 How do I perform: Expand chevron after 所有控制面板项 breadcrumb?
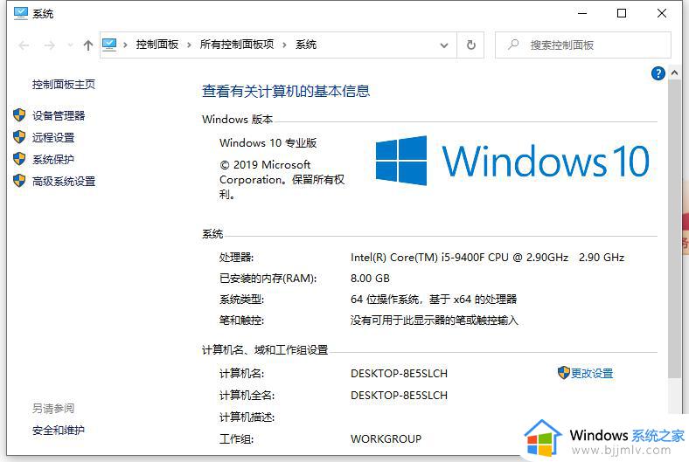(284, 45)
